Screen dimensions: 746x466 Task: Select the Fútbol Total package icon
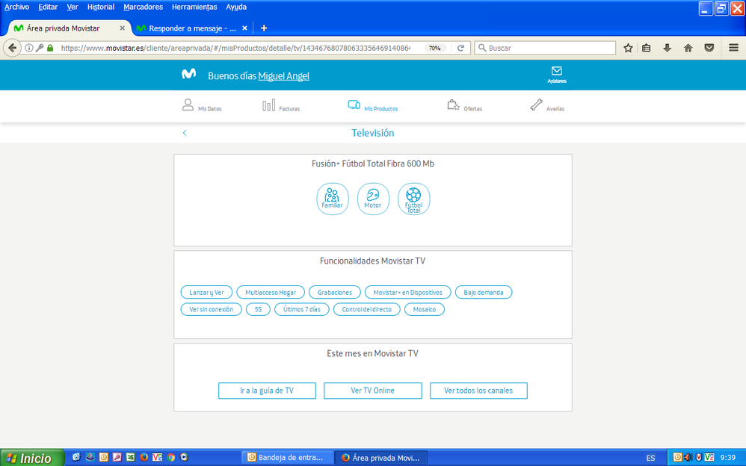[x=413, y=199]
